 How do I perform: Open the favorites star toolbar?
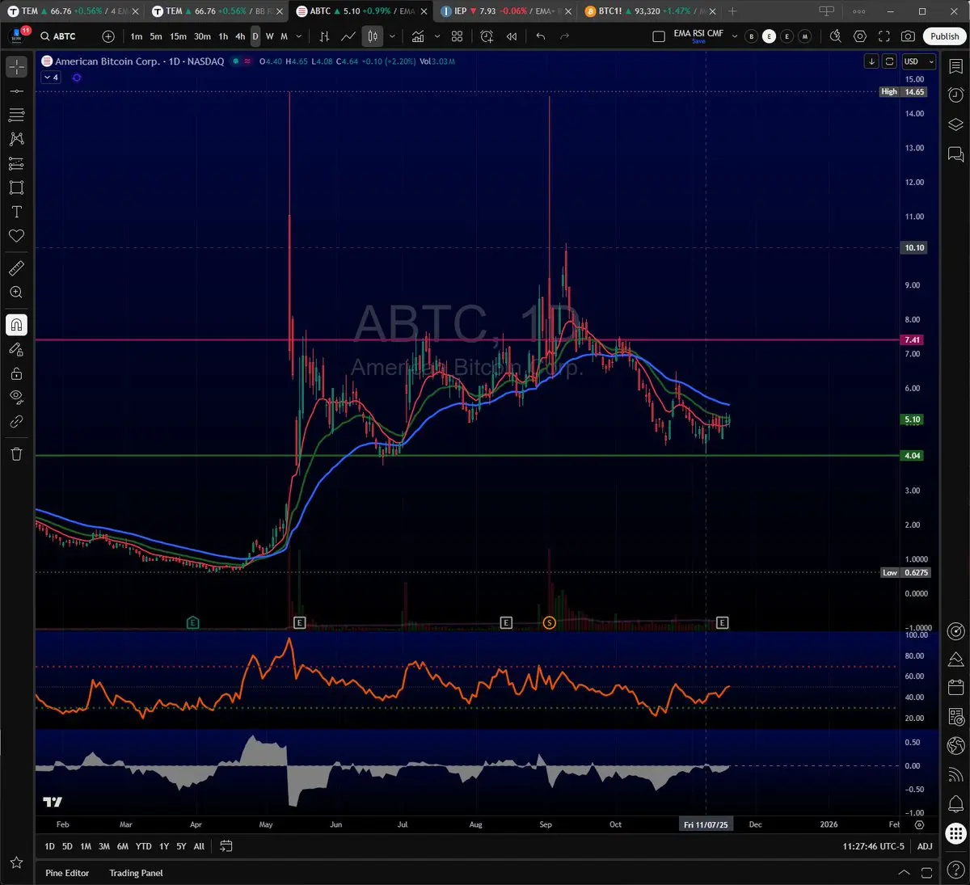click(16, 863)
